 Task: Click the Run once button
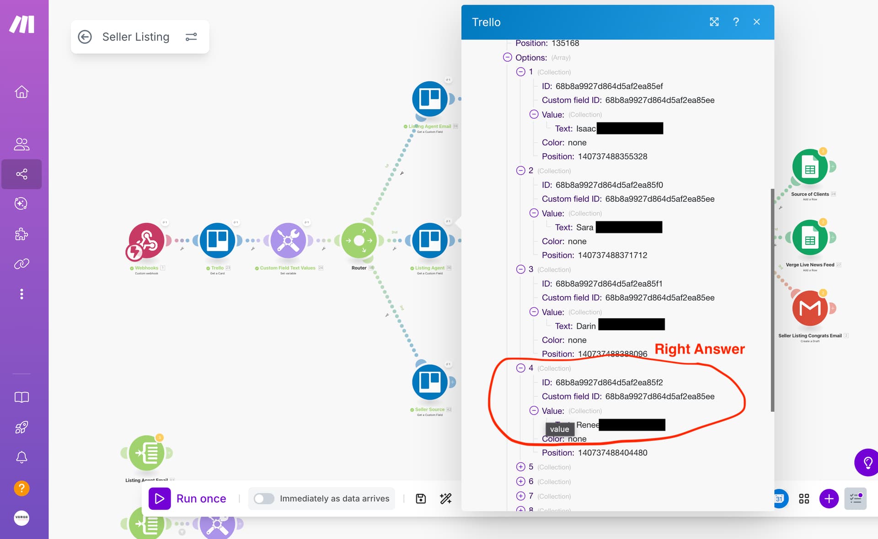click(x=187, y=498)
